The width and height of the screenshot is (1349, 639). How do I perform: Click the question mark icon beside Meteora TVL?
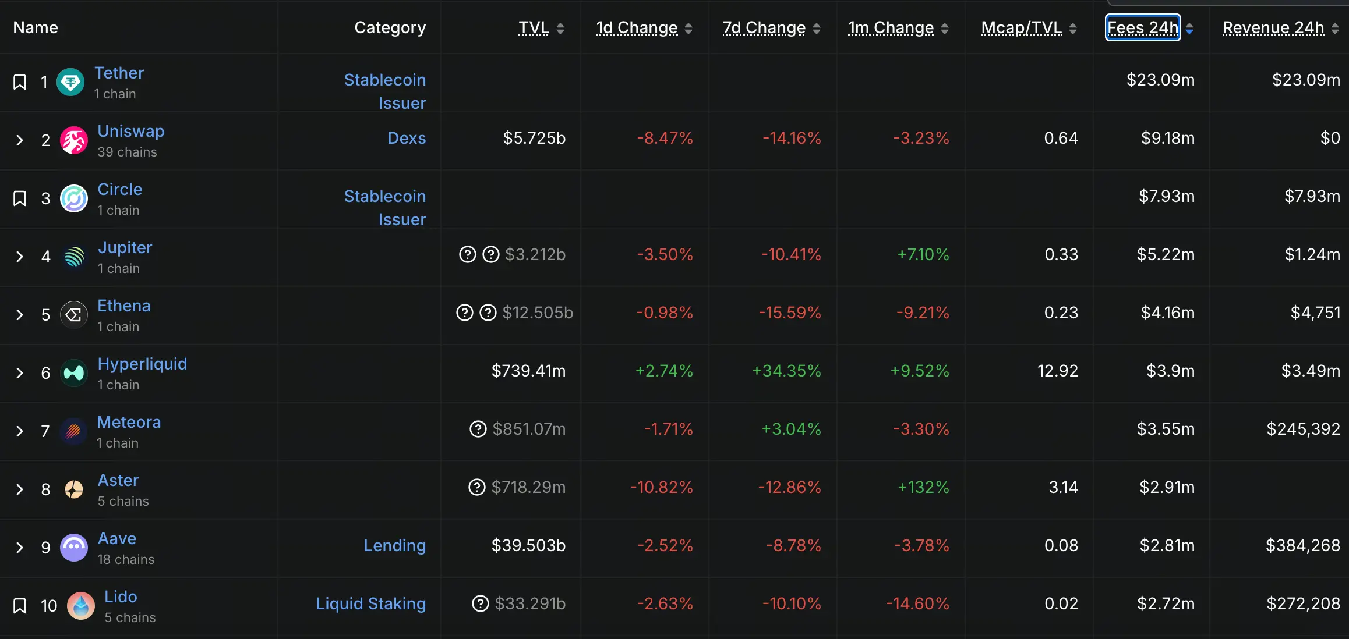coord(478,429)
